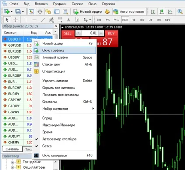Open the Strategy Tester icon
The image size is (185, 170).
(x=65, y=11)
